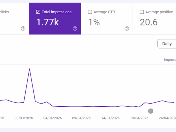Click the 30/03/2026 axis date label
The width and height of the screenshot is (176, 132).
[24, 118]
